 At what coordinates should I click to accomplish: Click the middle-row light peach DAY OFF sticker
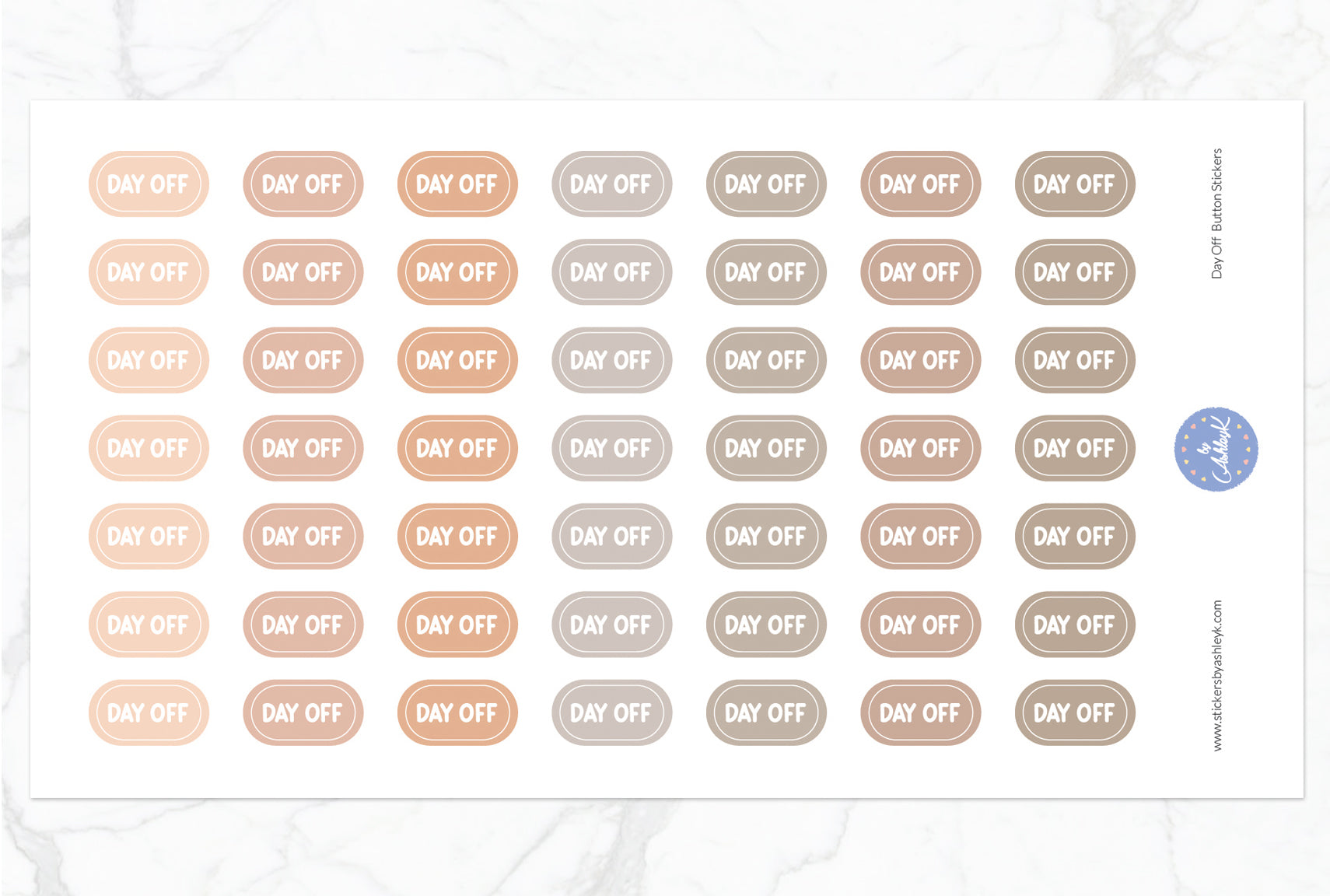click(x=149, y=448)
